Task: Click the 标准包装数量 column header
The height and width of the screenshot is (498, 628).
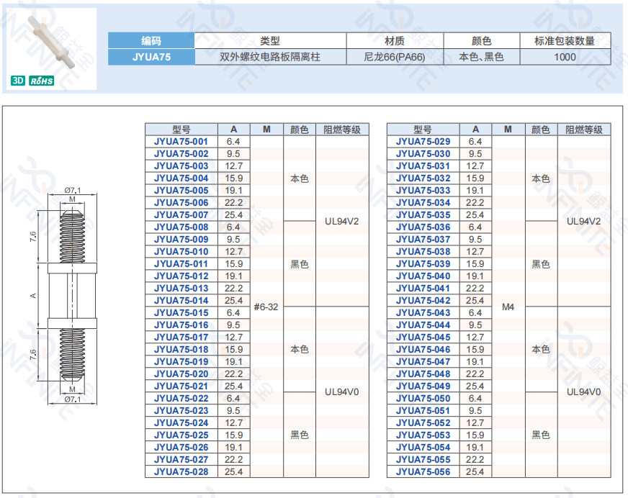Action: click(564, 41)
